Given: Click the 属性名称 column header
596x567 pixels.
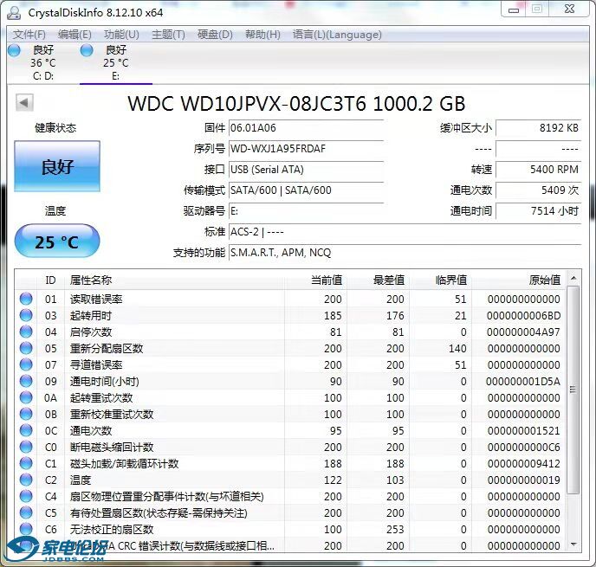Looking at the screenshot, I should [91, 280].
